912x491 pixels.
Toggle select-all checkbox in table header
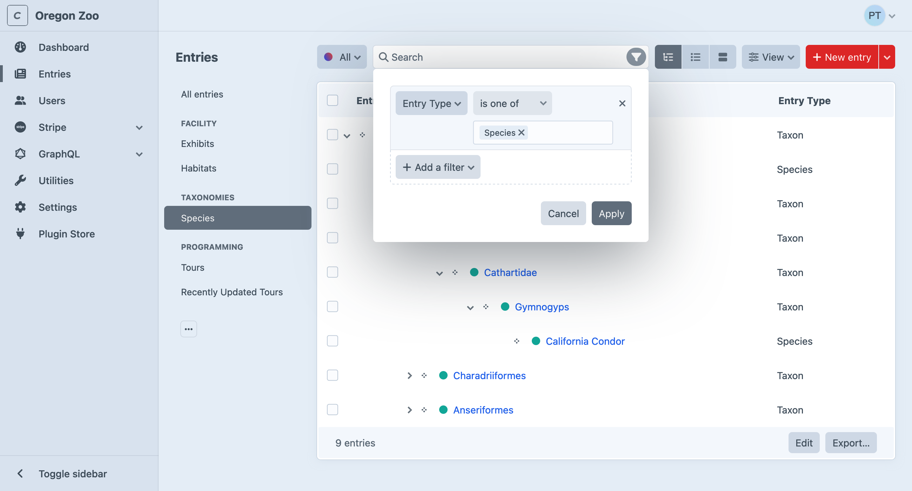point(332,101)
